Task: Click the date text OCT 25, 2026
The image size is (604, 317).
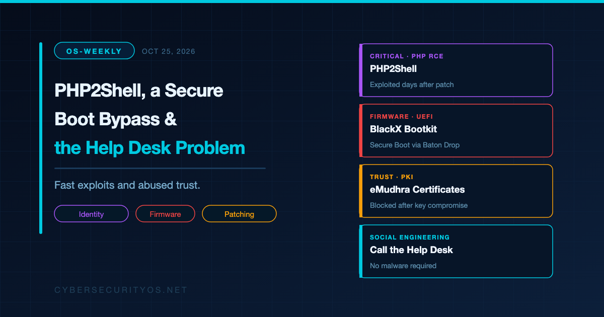Action: click(169, 51)
